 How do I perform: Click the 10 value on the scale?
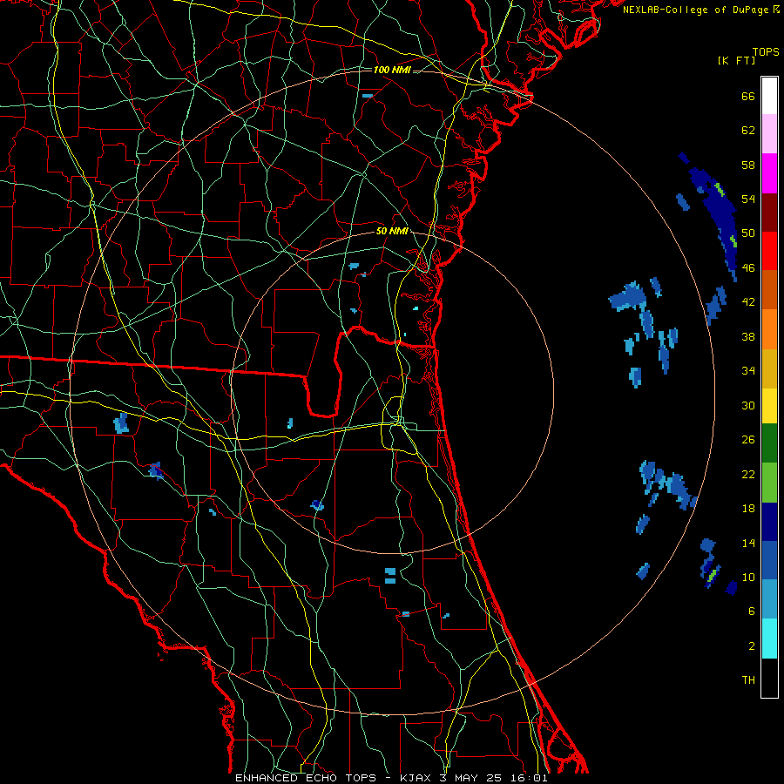click(748, 577)
